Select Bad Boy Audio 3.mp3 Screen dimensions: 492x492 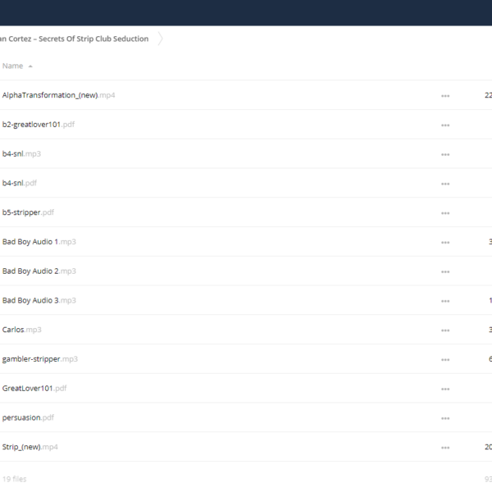[39, 300]
